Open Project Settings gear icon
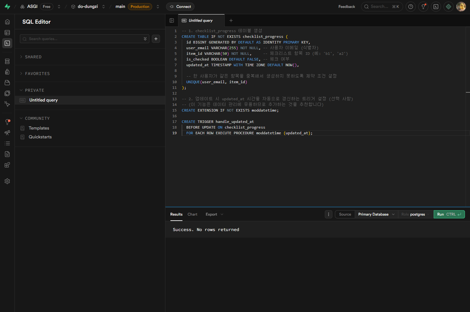Screen dimensions: 470x312 (7, 181)
